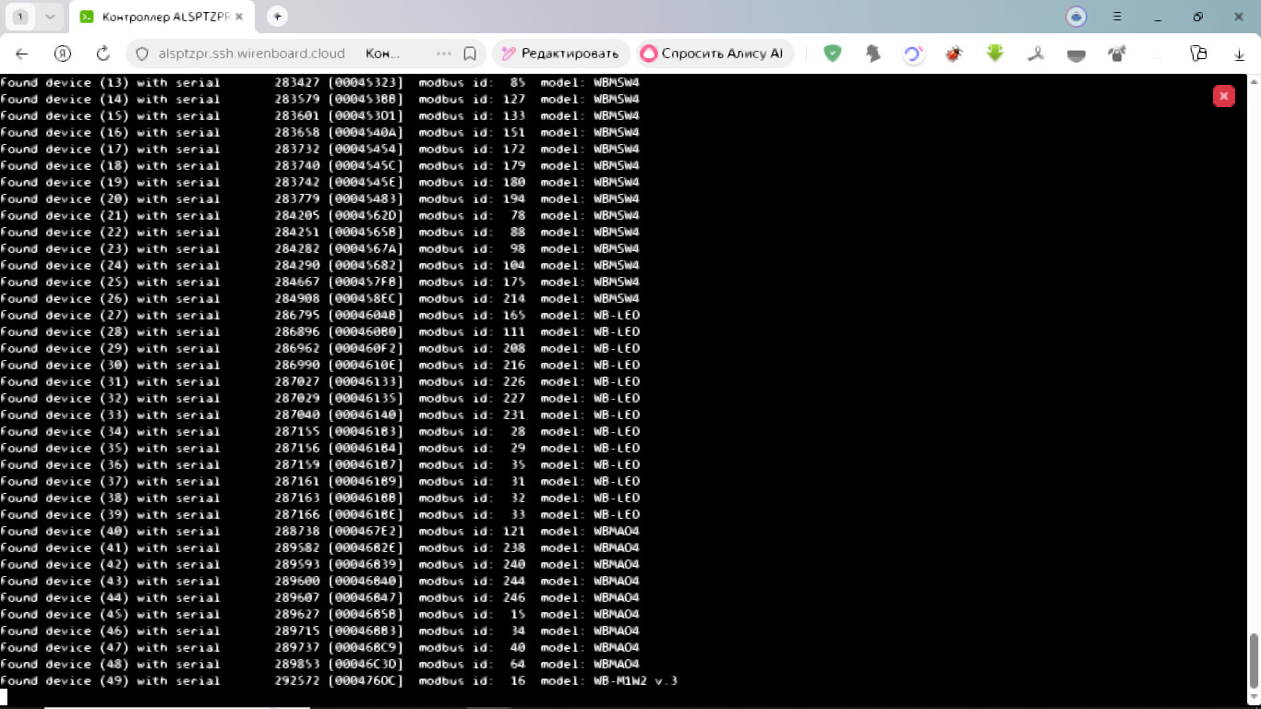Click the alsptzpr.ssh.wirenboard.cloud address field

251,54
